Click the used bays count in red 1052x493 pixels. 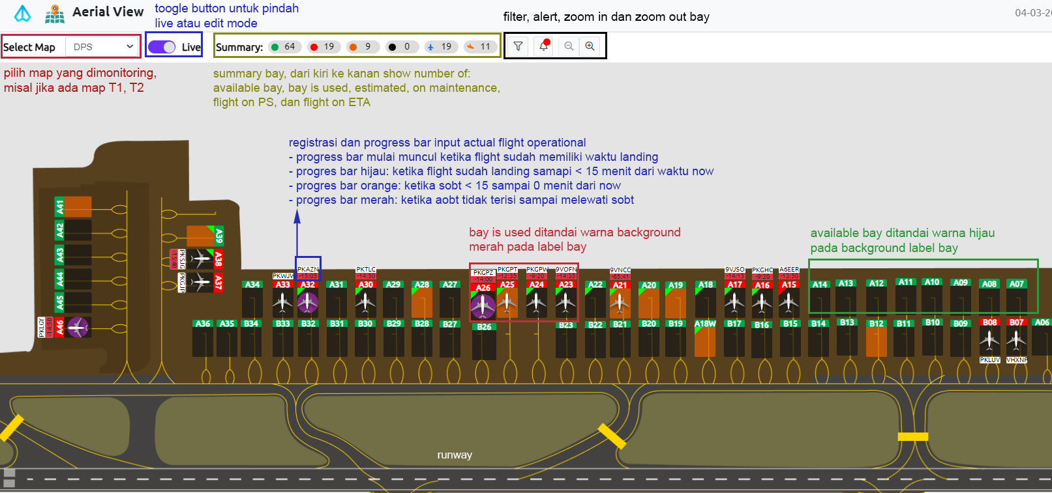pyautogui.click(x=323, y=47)
